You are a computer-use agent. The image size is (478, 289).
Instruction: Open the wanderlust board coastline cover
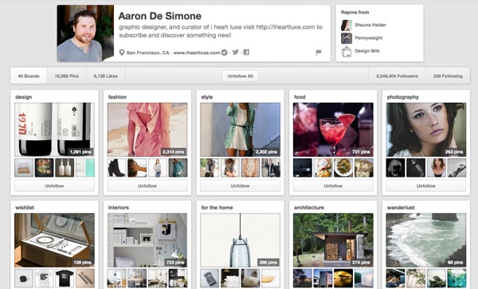click(426, 240)
